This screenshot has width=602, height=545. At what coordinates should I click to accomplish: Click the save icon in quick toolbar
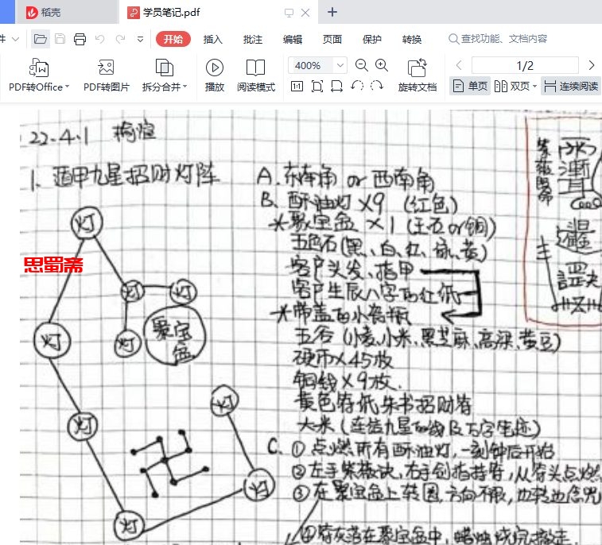point(60,39)
